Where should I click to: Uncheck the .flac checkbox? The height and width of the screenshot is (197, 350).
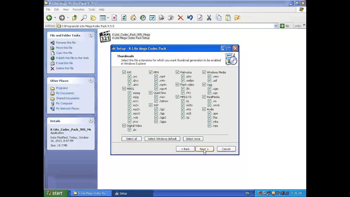209,117
